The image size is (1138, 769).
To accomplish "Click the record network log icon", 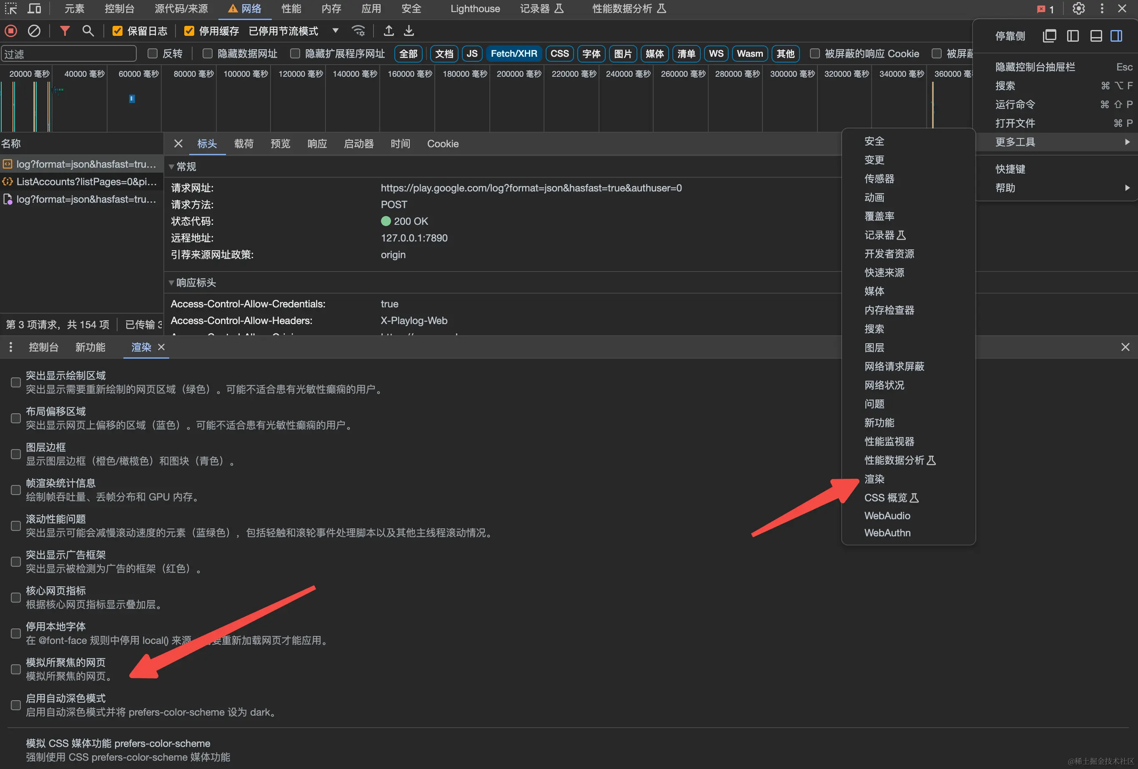I will pos(11,31).
